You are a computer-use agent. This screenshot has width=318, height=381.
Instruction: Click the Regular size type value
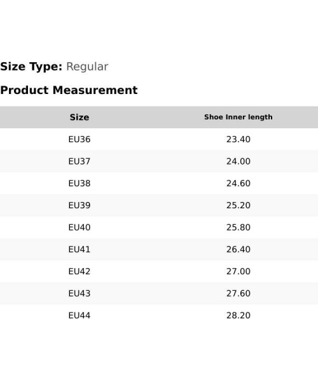[87, 67]
